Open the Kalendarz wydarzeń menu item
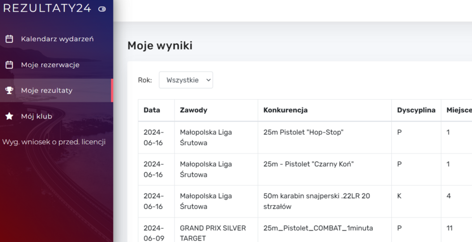Image resolution: width=472 pixels, height=242 pixels. (x=57, y=39)
